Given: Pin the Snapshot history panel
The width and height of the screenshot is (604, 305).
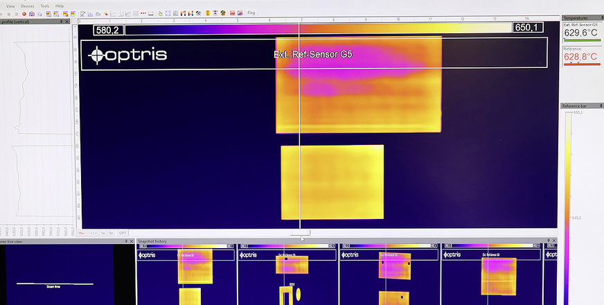Looking at the screenshot, I should (x=547, y=241).
